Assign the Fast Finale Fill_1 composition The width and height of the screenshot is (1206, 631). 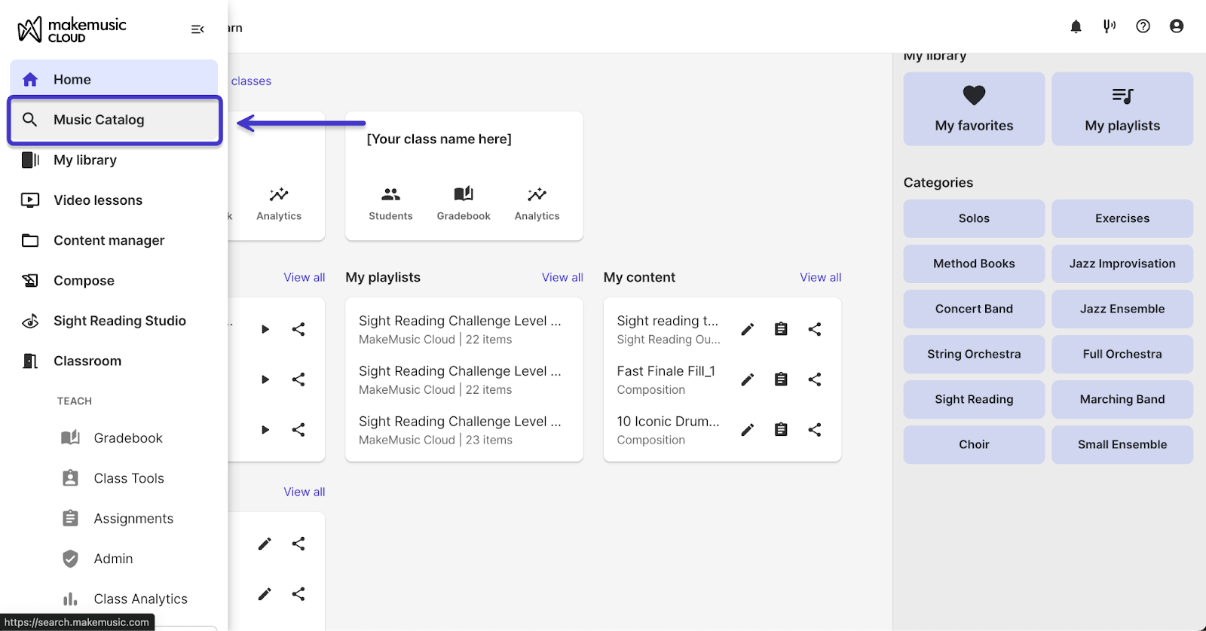[x=781, y=380]
